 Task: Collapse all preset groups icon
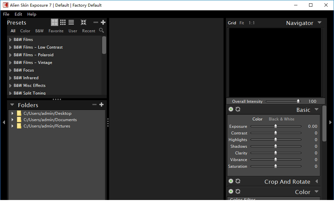pyautogui.click(x=83, y=22)
